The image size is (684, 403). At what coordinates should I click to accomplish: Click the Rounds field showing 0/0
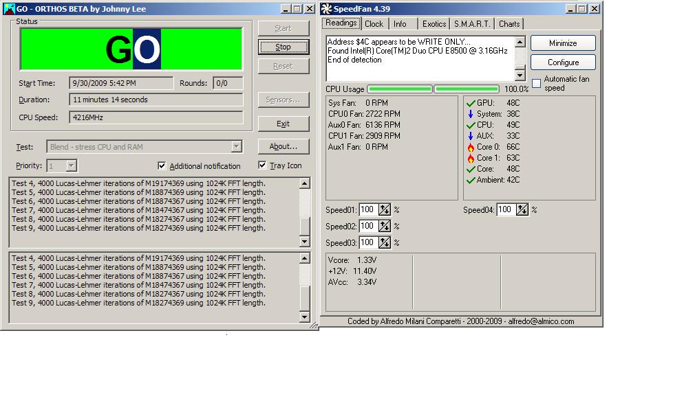pos(228,83)
